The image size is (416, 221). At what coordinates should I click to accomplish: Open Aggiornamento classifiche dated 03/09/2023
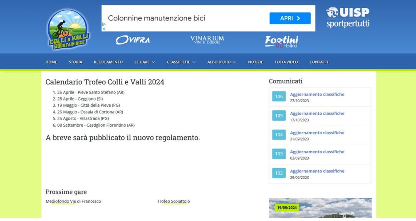click(x=317, y=152)
